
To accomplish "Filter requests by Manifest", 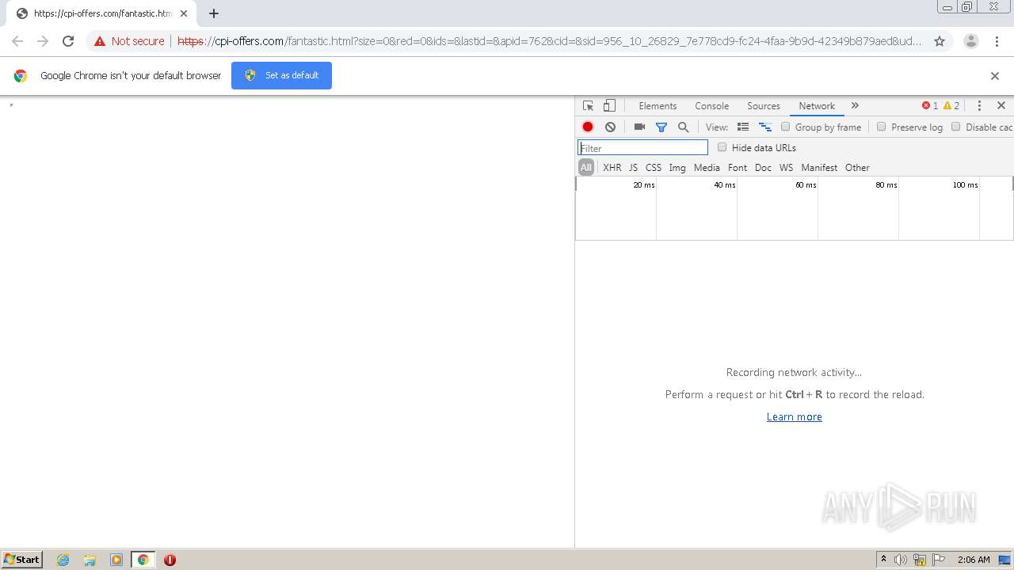I will click(819, 168).
